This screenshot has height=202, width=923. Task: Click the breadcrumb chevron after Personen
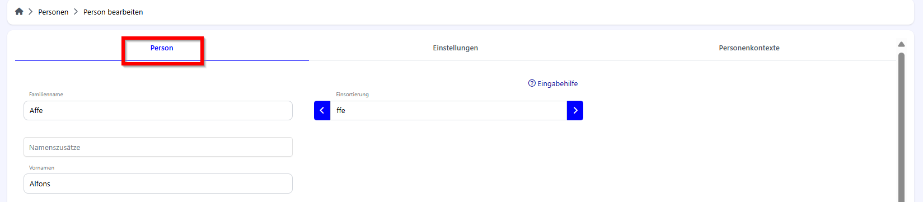point(76,12)
